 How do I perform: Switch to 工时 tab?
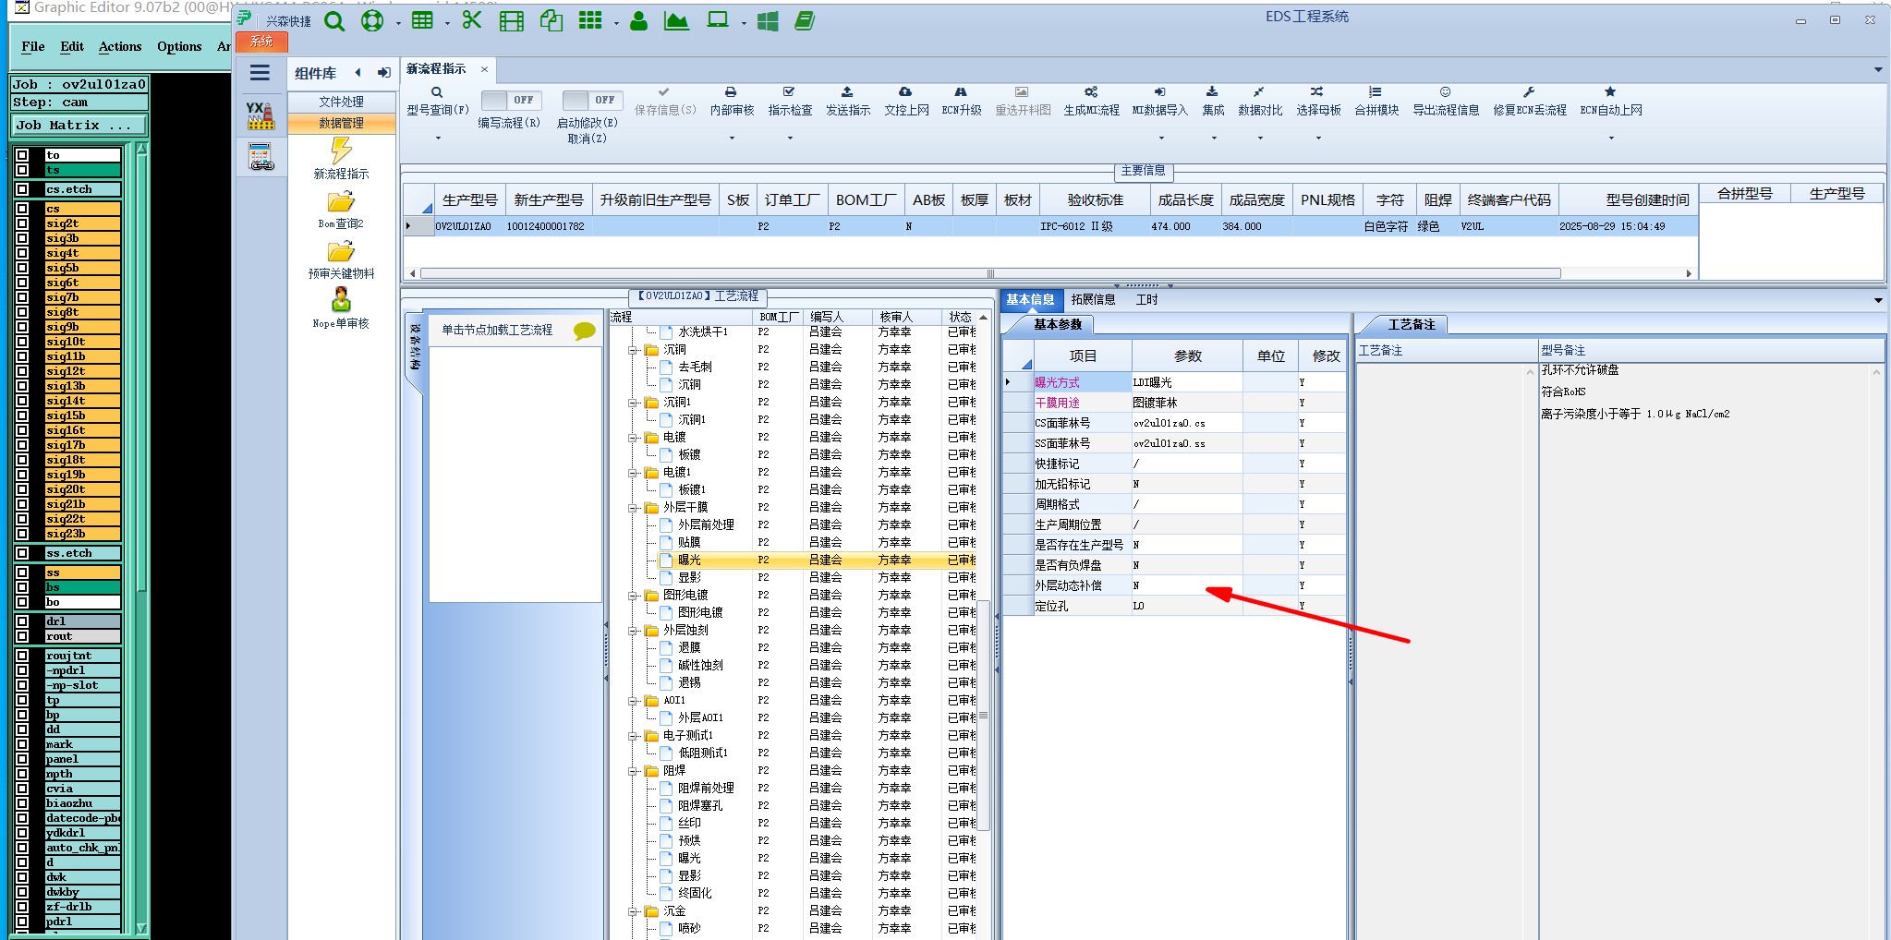coord(1146,299)
